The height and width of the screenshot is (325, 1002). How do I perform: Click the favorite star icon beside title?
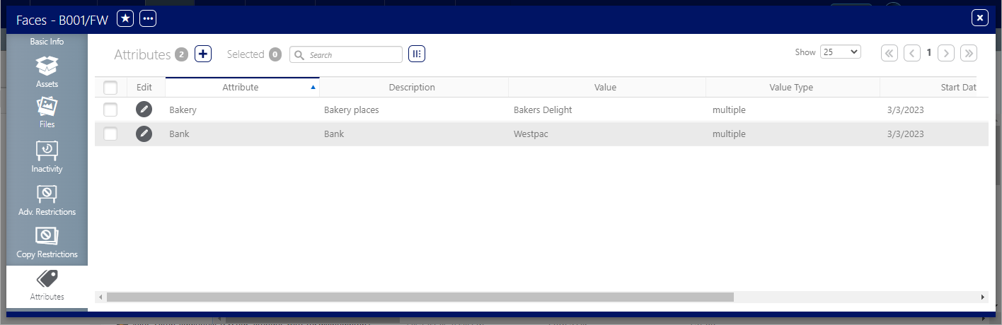[125, 19]
